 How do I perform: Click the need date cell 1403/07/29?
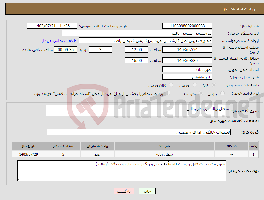[29, 154]
